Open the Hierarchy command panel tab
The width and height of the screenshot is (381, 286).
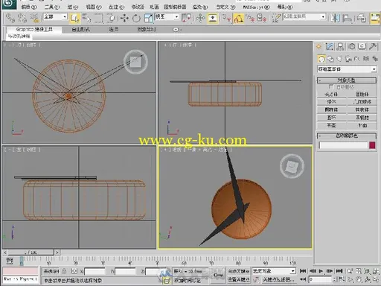341,46
